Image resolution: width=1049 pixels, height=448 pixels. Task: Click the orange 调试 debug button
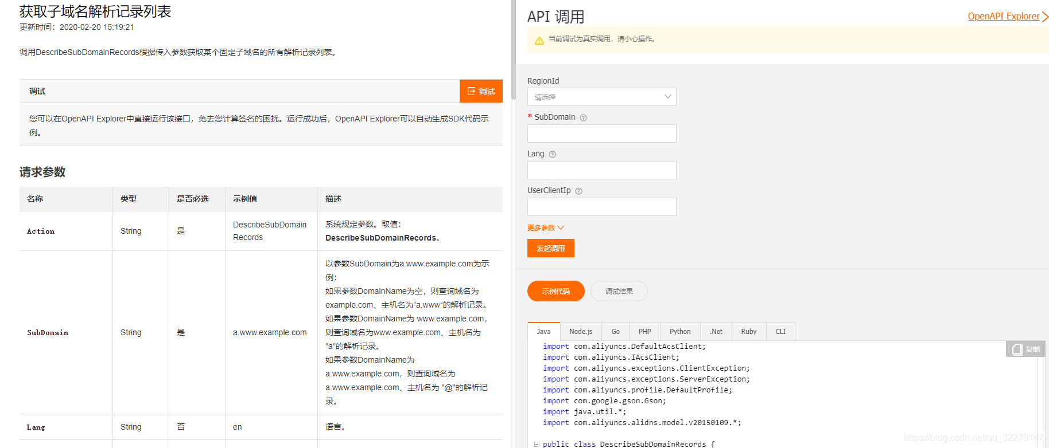pyautogui.click(x=481, y=91)
